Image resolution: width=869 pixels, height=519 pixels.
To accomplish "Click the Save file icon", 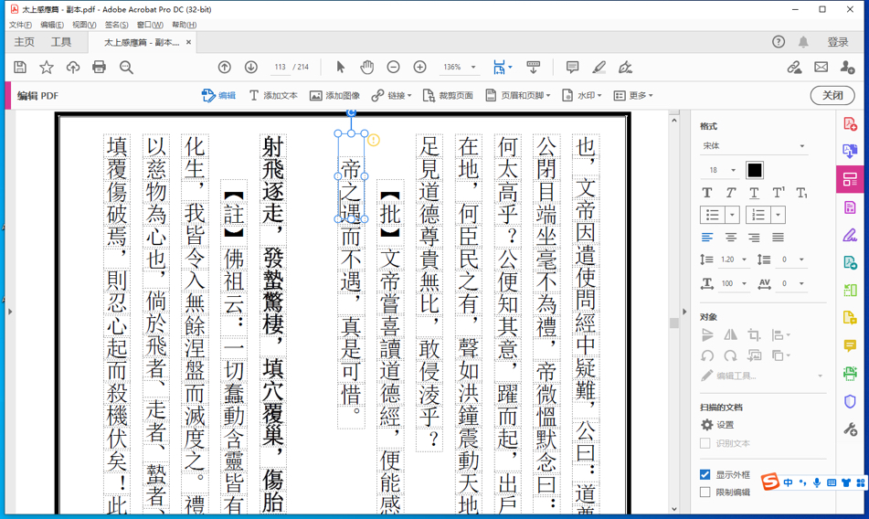I will 20,68.
